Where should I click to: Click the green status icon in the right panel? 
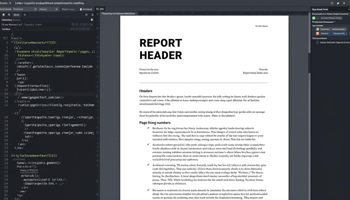pyautogui.click(x=314, y=18)
